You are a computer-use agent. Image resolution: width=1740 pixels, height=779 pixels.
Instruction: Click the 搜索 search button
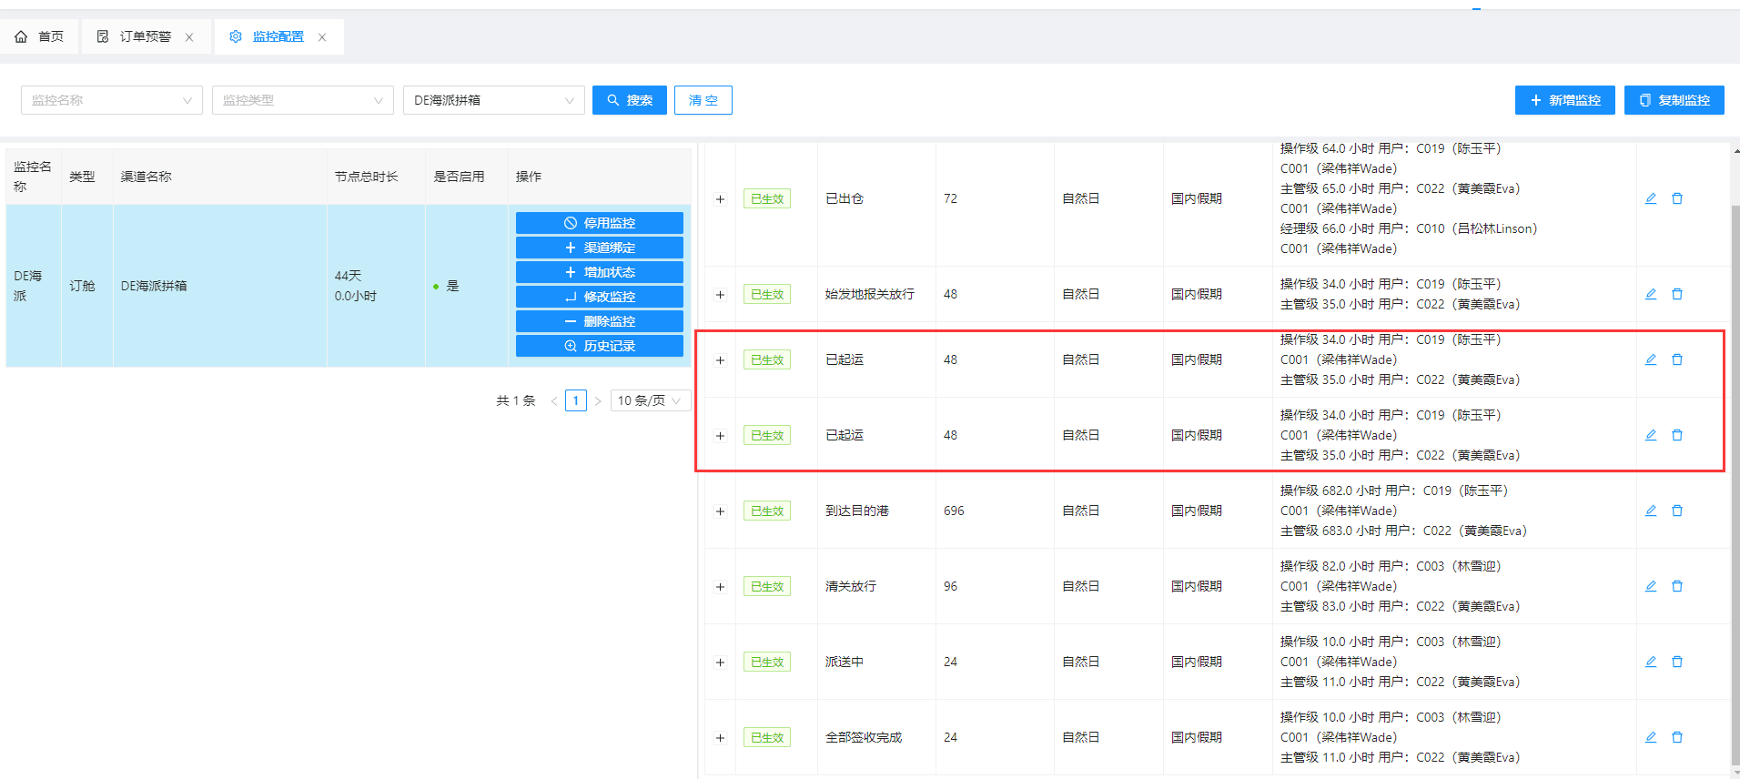[x=629, y=100]
